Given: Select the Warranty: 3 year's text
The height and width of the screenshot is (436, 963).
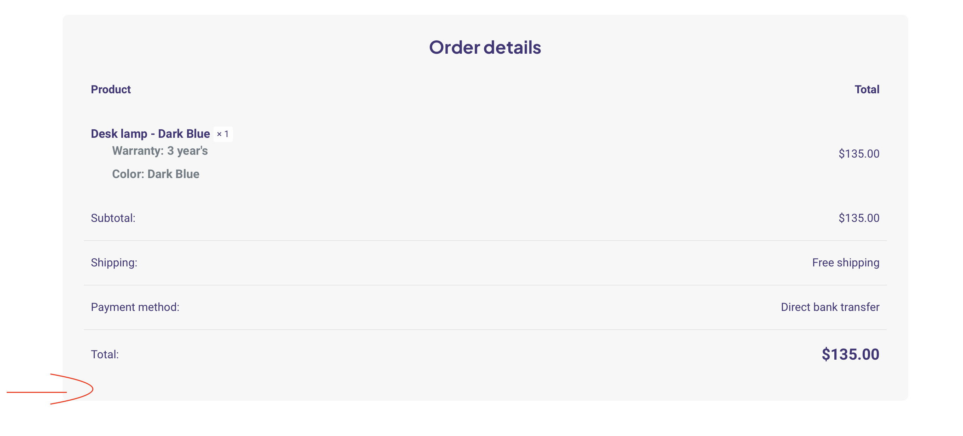Looking at the screenshot, I should click(x=160, y=151).
